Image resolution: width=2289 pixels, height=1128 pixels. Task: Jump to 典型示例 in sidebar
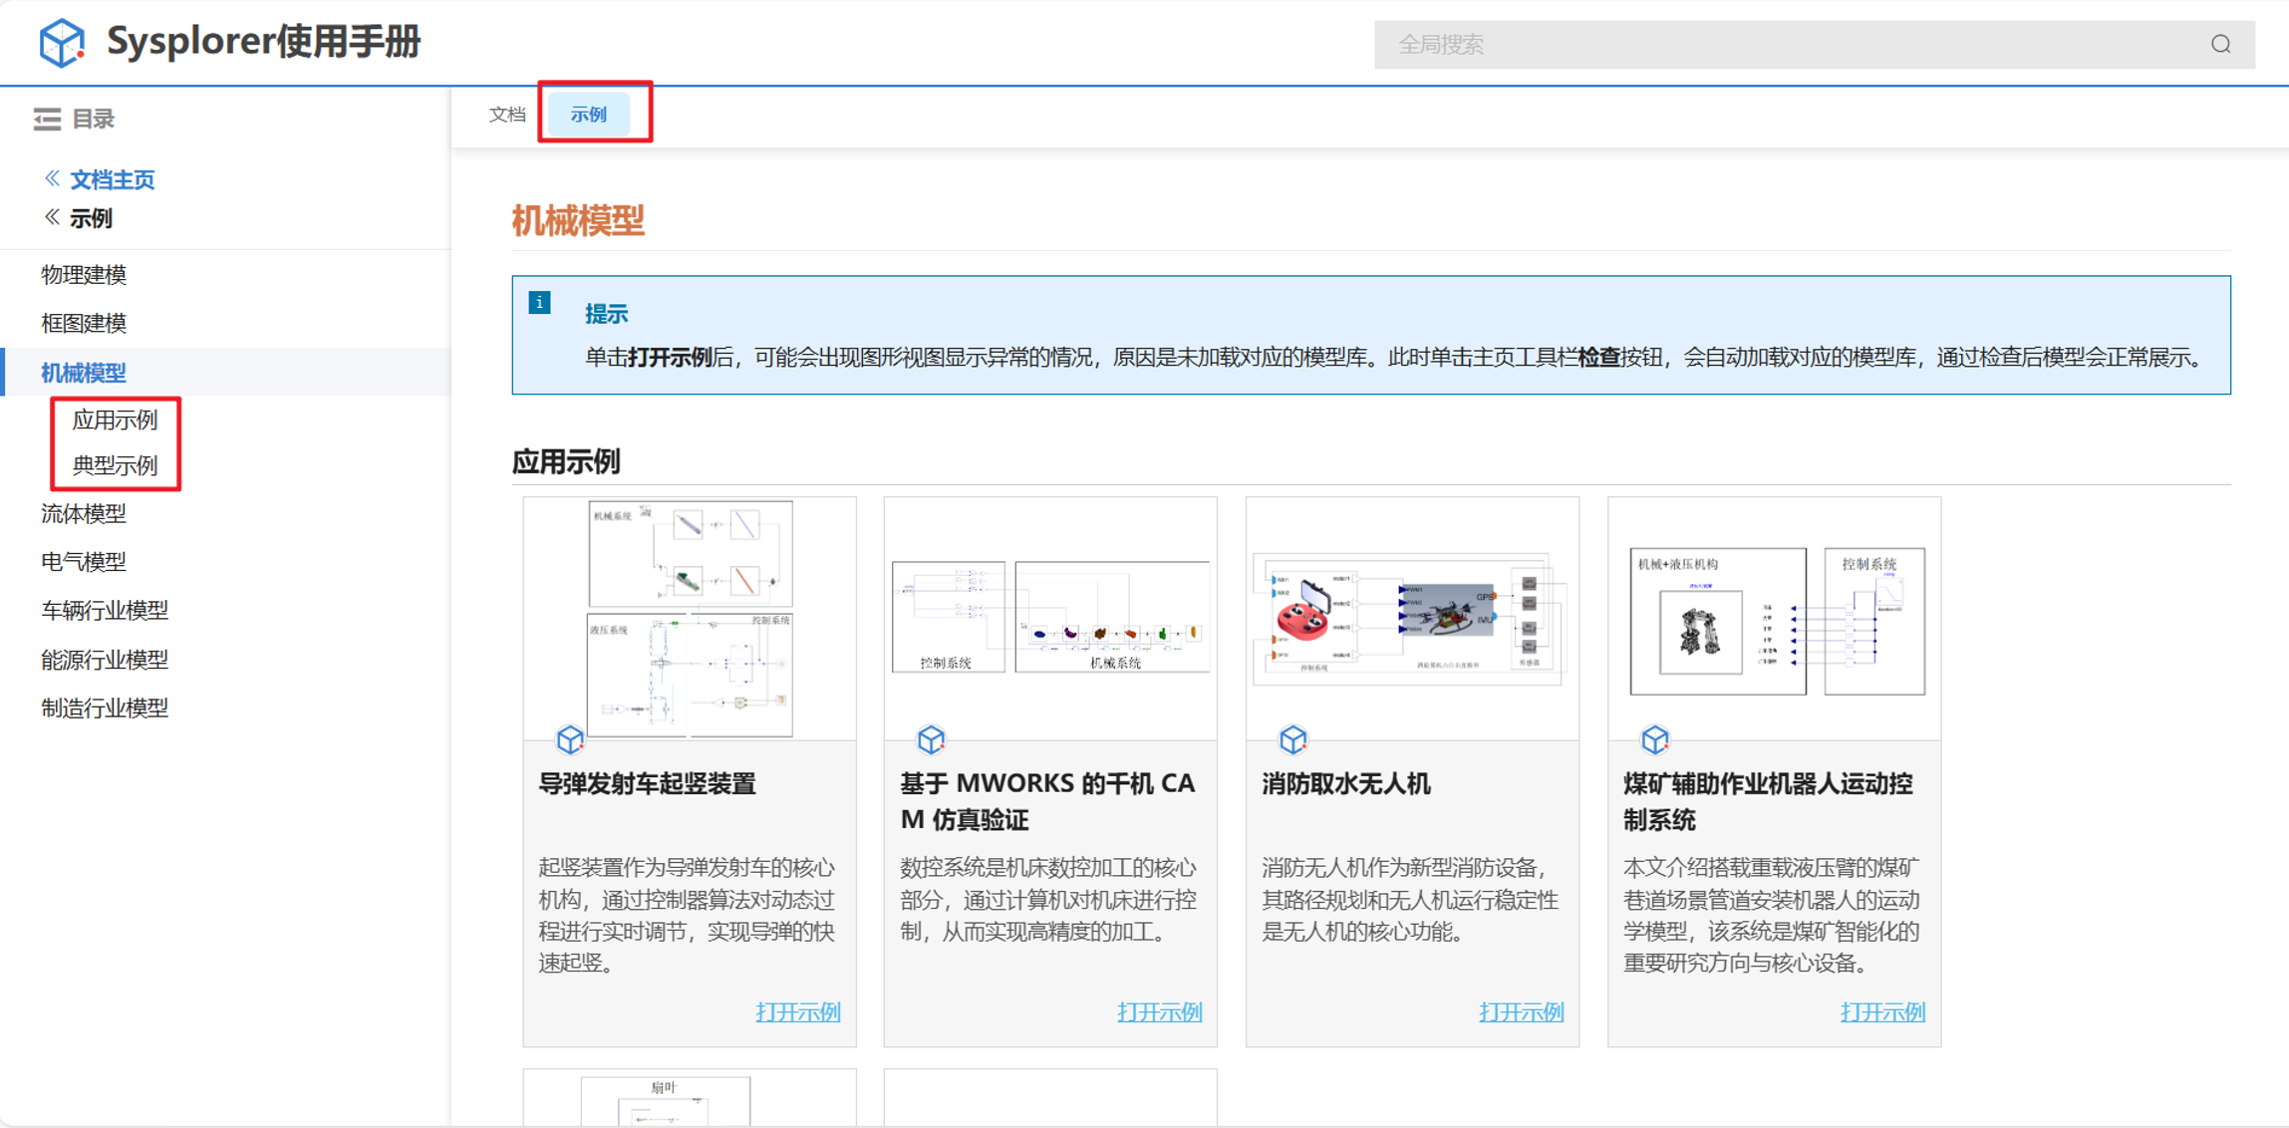click(115, 466)
